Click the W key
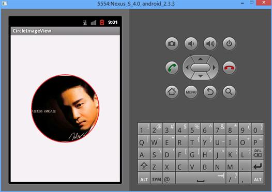The width and height of the screenshot is (272, 192). [x=157, y=141]
